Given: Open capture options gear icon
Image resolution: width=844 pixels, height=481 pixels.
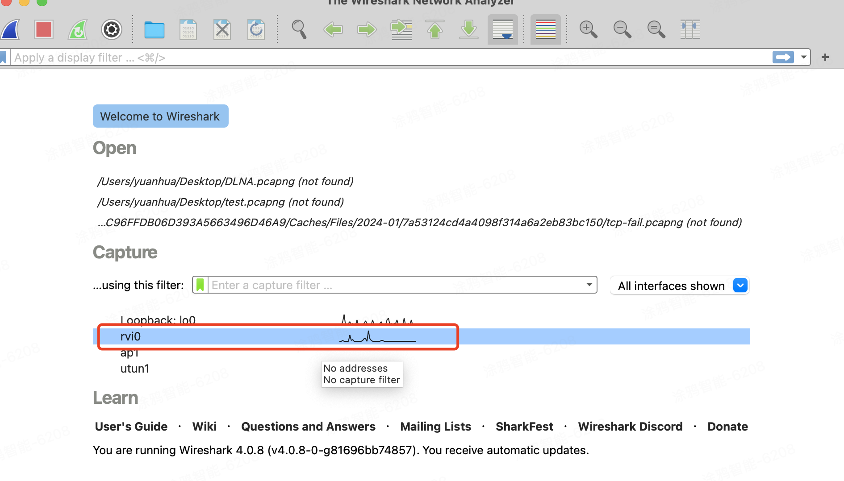Looking at the screenshot, I should pos(112,30).
